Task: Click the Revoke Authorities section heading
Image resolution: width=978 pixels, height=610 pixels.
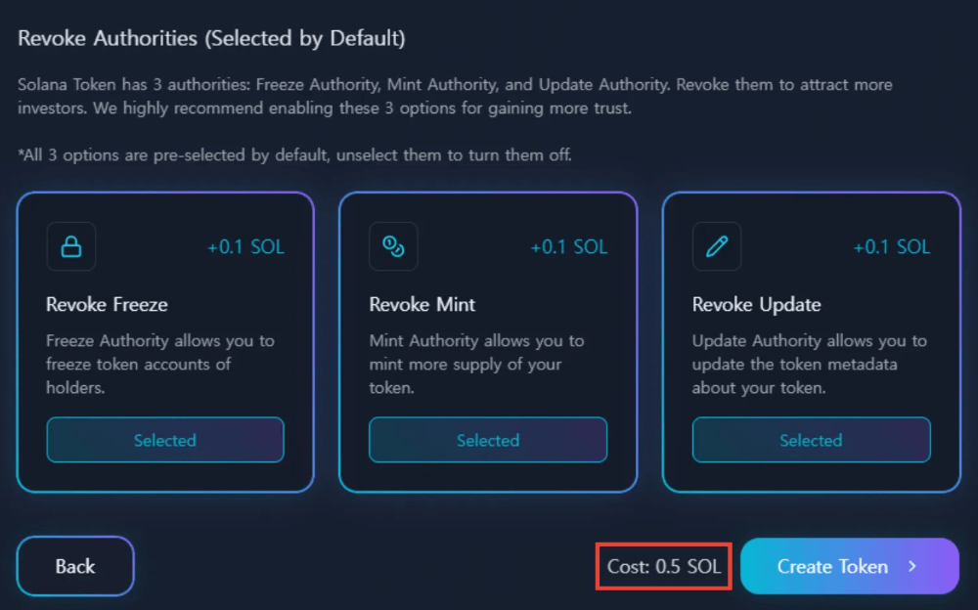Action: point(211,39)
